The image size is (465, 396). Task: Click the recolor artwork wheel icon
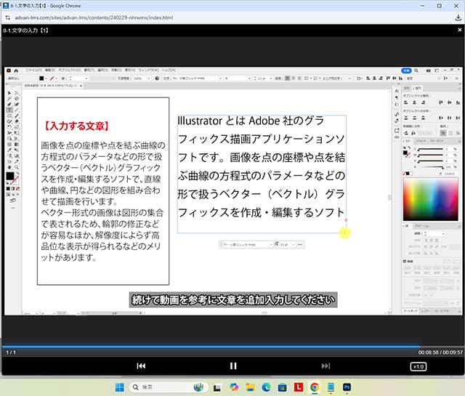(157, 78)
